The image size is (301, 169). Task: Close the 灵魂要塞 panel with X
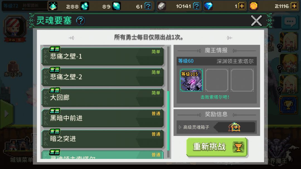point(256,21)
